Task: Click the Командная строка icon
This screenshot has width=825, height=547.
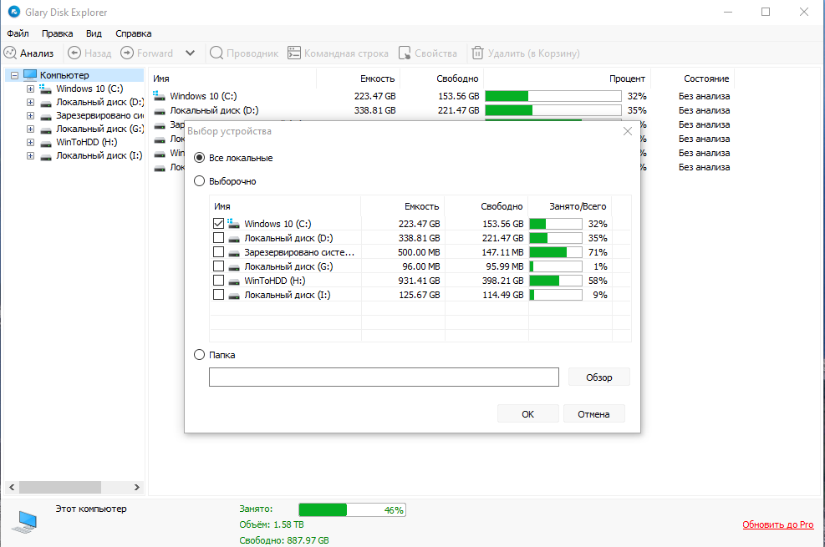Action: point(294,53)
